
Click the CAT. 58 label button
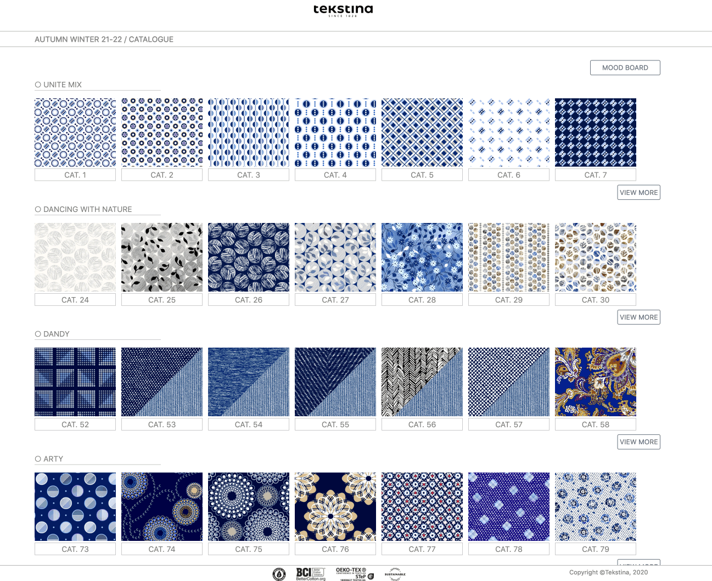point(595,424)
